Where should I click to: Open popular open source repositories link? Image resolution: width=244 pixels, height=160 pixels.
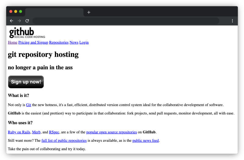112,132
